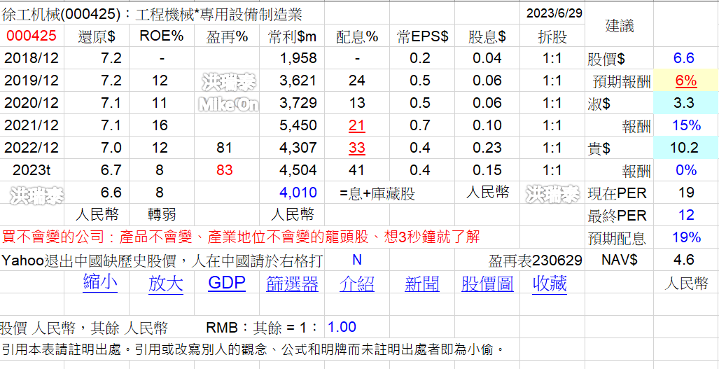
Task: Select the blue 0% 報酬 cell
Action: pyautogui.click(x=686, y=170)
